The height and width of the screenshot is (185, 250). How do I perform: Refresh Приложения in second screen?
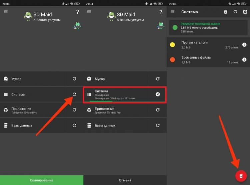tap(158, 110)
